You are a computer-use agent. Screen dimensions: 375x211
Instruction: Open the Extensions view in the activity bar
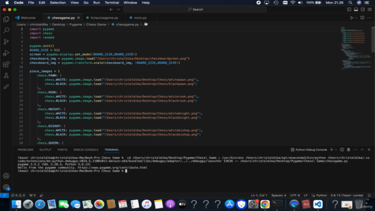coord(6,64)
